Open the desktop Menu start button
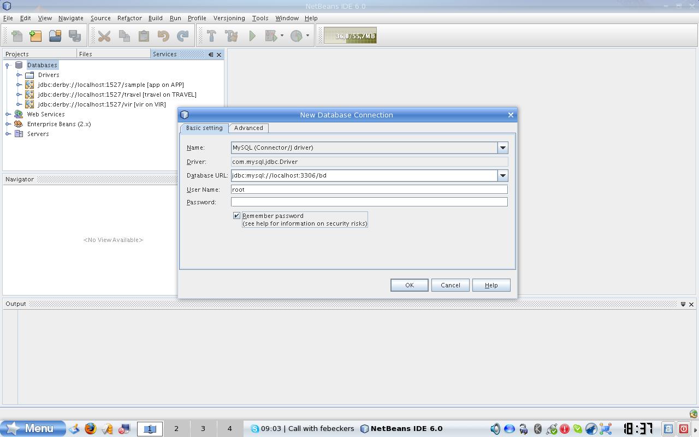Viewport: 699px width, 437px height. point(33,428)
